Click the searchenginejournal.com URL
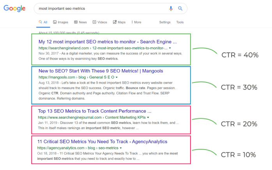This screenshot has height=170, width=272. click(92, 118)
